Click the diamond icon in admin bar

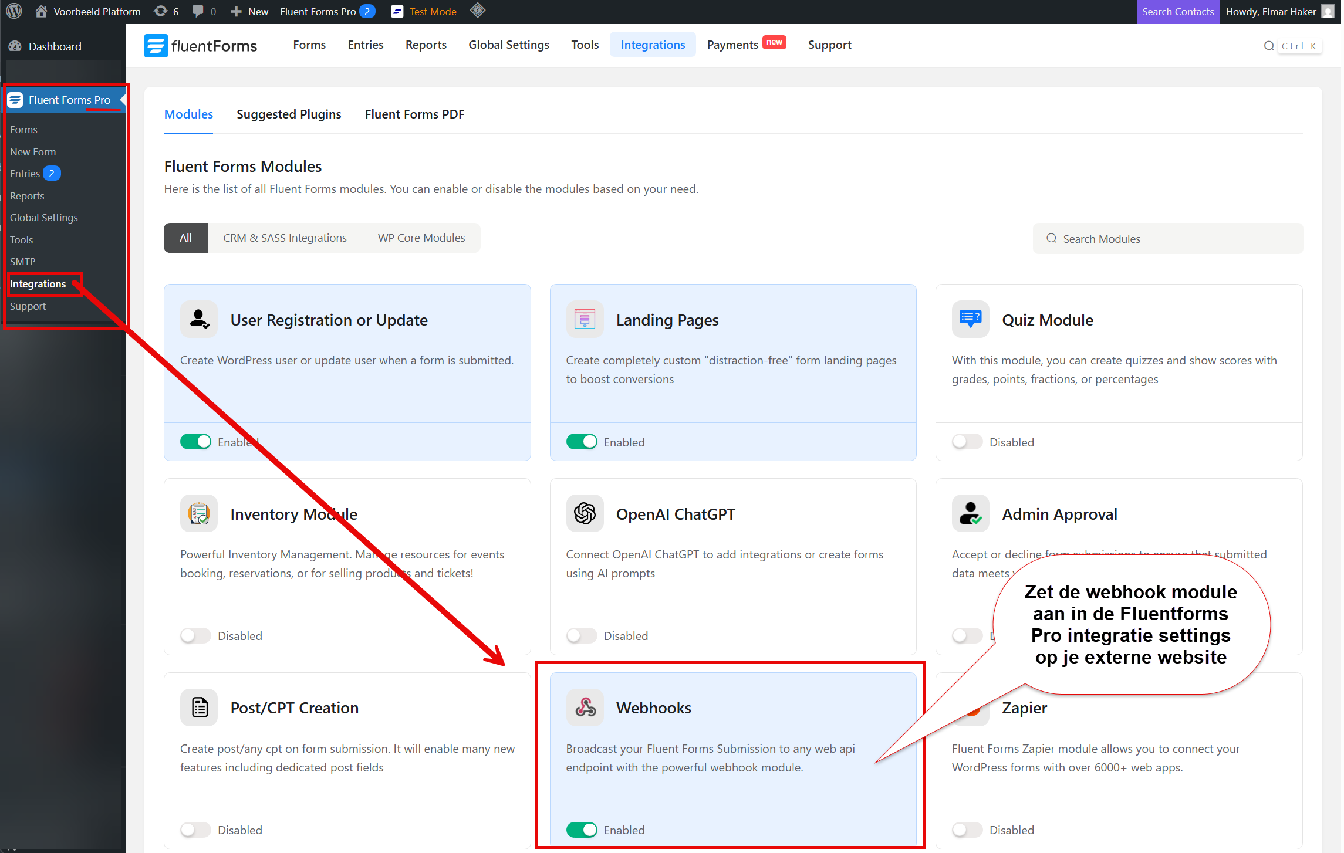pyautogui.click(x=478, y=11)
